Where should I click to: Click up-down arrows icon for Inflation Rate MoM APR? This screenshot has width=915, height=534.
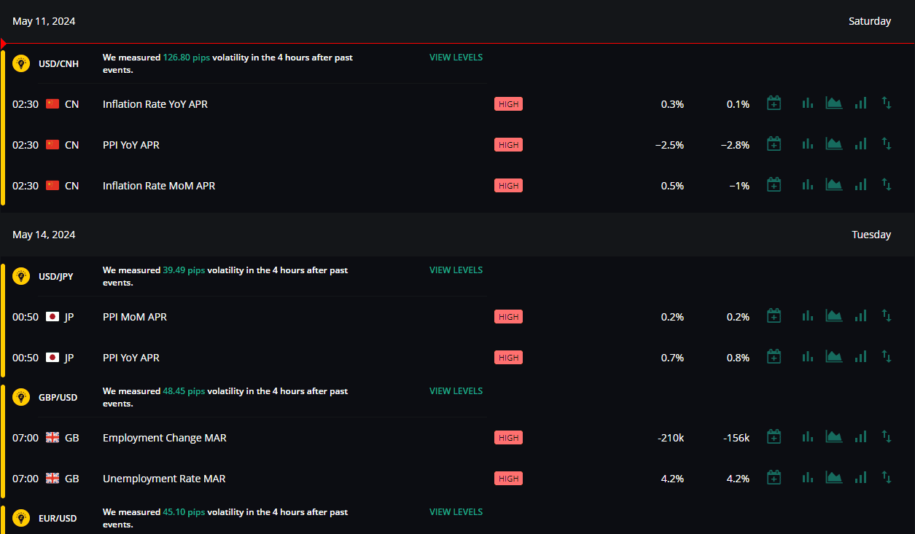coord(887,185)
